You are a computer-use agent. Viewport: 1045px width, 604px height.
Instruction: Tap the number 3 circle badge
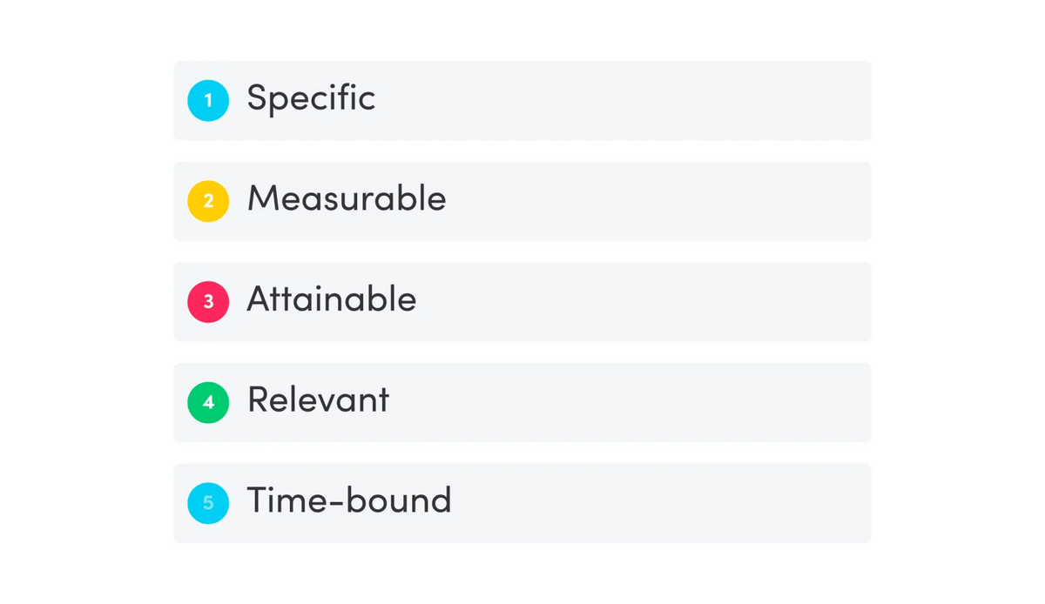[208, 301]
